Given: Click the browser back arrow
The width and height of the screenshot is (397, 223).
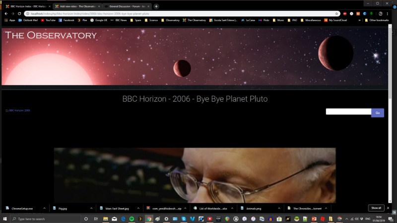Looking at the screenshot, I should point(6,14).
